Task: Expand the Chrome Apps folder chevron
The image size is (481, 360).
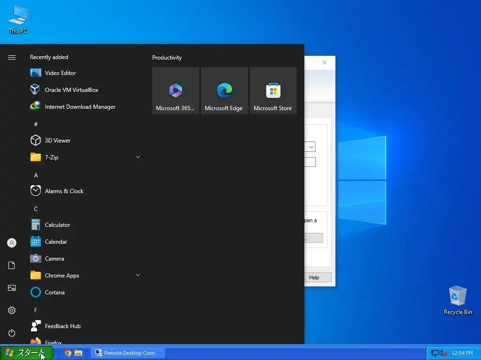Action: (138, 275)
